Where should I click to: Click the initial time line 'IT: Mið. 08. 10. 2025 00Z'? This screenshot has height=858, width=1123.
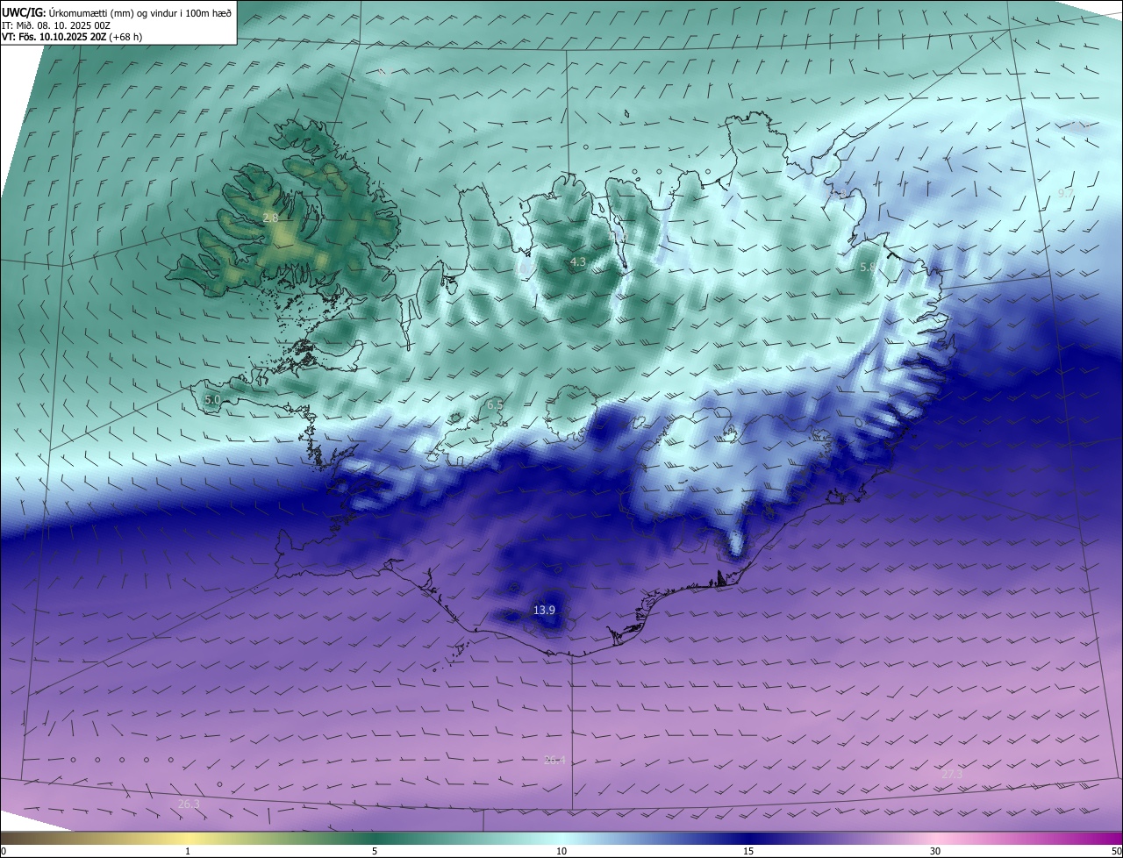pyautogui.click(x=57, y=25)
